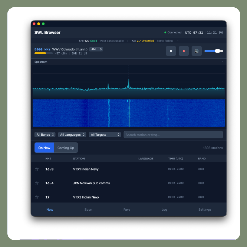Click the 16.4 frequency cell

click(x=49, y=183)
